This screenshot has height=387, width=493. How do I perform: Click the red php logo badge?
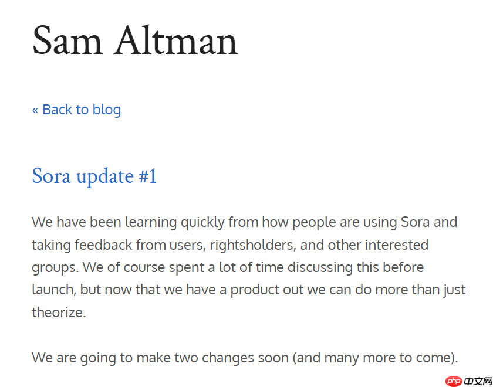click(454, 381)
